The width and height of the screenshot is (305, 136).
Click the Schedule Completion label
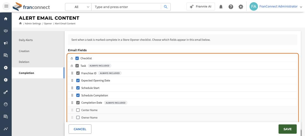click(x=94, y=96)
